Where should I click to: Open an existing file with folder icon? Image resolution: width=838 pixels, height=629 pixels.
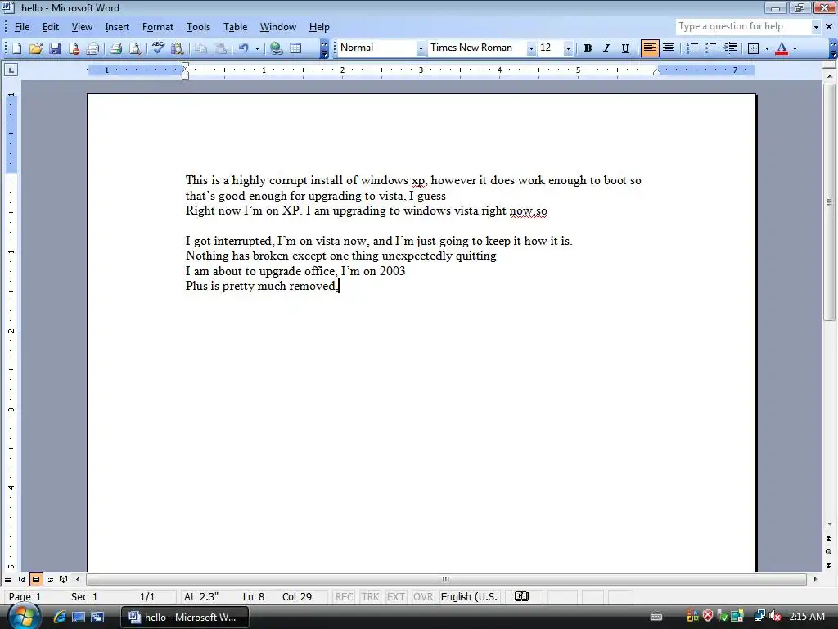coord(35,48)
